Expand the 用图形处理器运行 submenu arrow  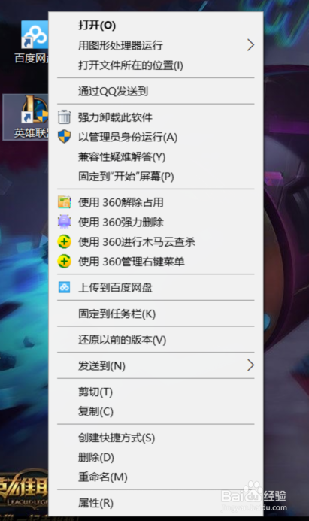[250, 45]
